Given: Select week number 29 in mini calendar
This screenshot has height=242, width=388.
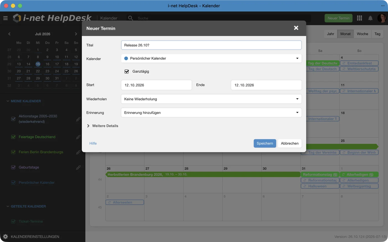Looking at the screenshot, I should click(x=9, y=64).
